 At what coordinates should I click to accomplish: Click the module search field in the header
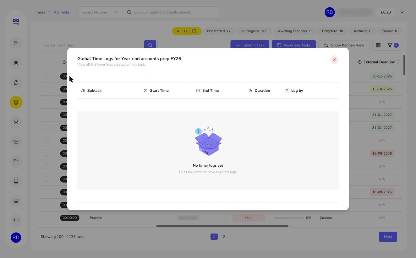click(x=171, y=12)
